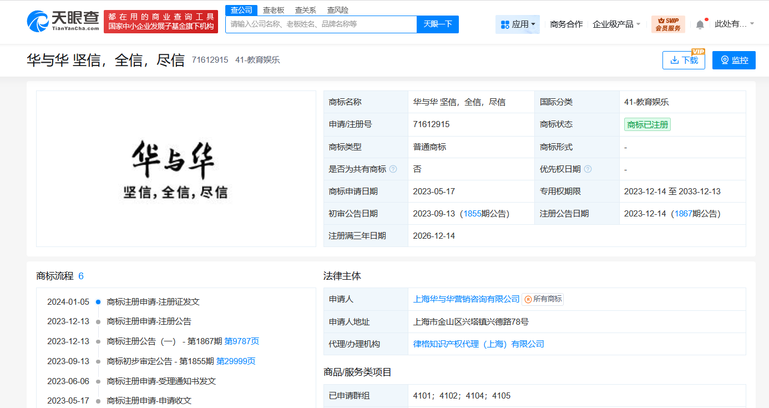This screenshot has width=769, height=408.
Task: Open the 应用 dropdown menu
Action: (518, 24)
